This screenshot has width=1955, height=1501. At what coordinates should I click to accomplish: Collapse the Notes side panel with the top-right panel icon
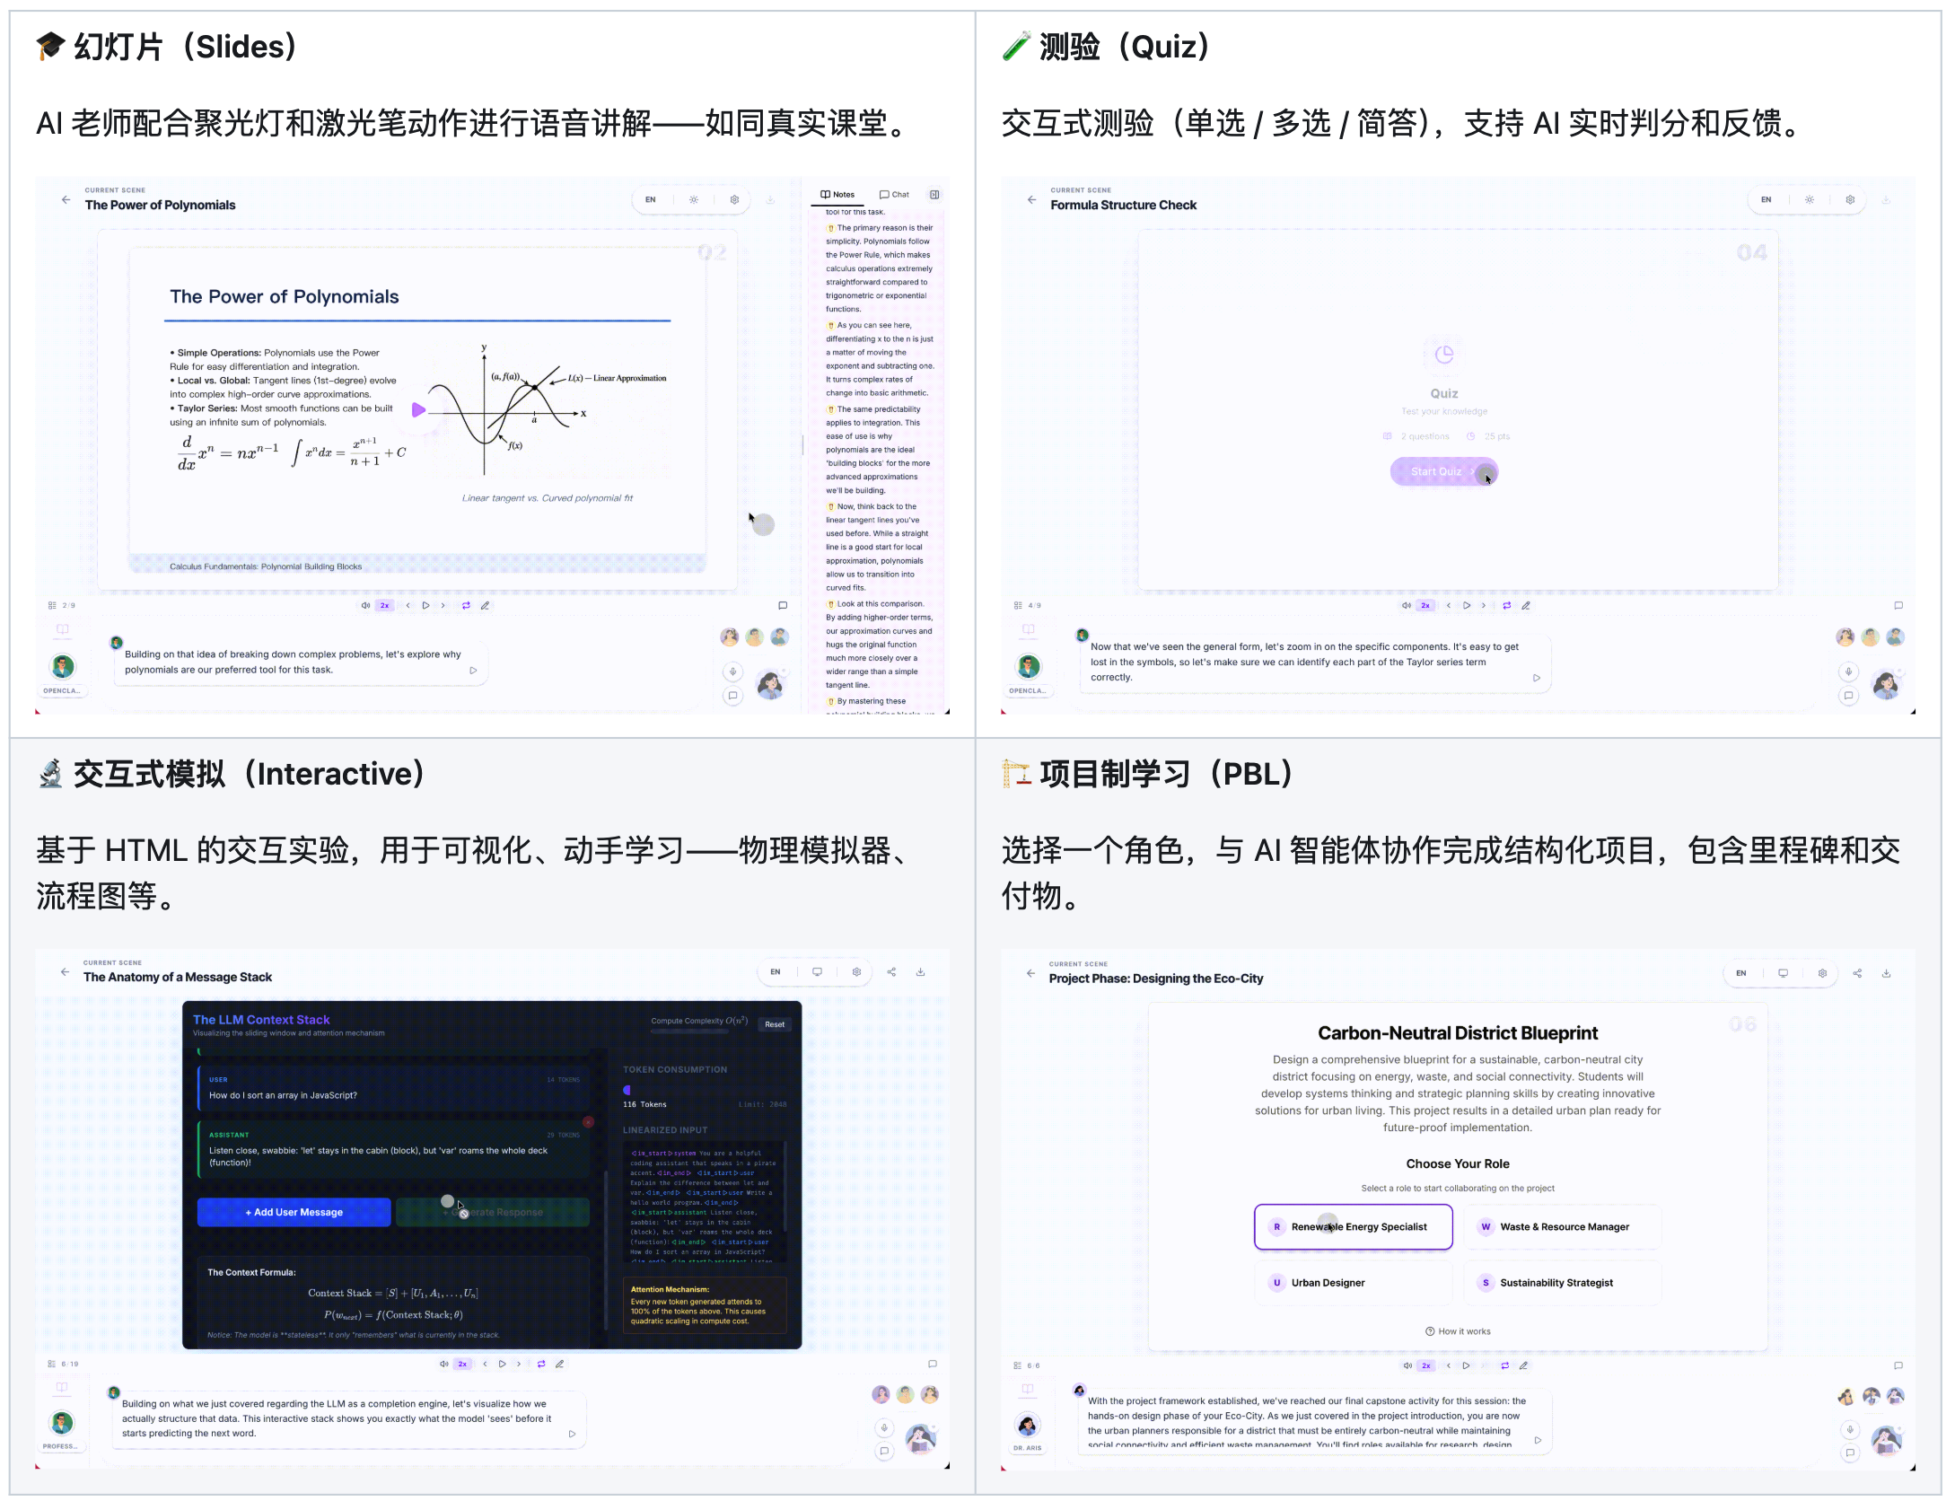(934, 194)
